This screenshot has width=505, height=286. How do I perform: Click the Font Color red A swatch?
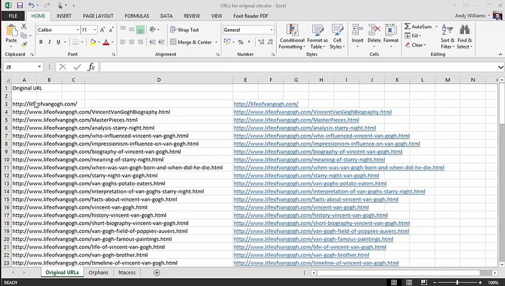click(106, 42)
